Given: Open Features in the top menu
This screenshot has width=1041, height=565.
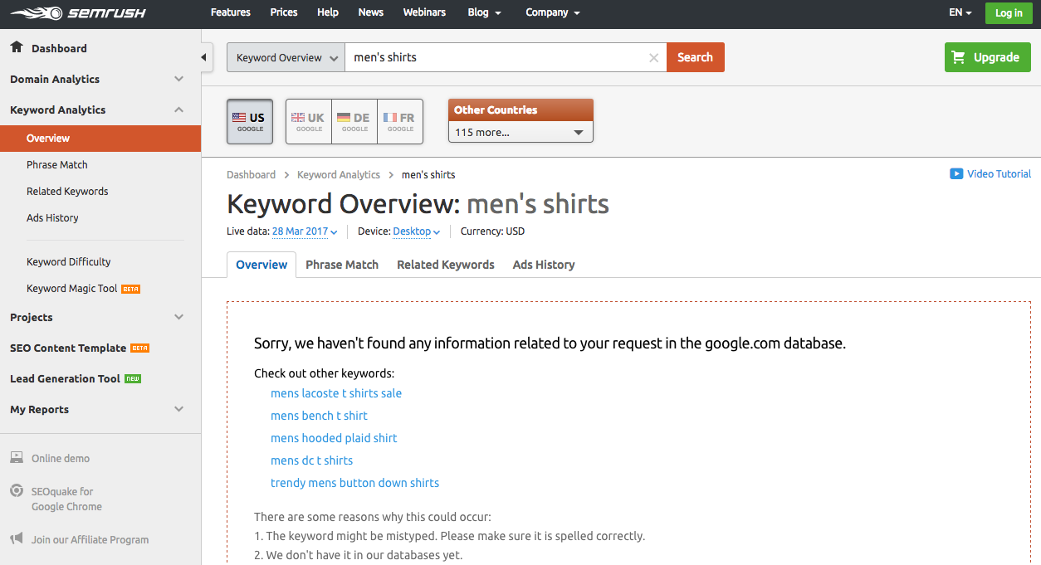Looking at the screenshot, I should (231, 13).
